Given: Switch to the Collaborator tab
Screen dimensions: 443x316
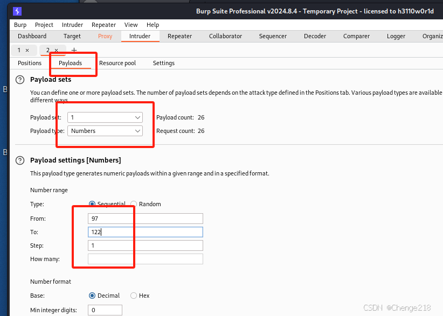Looking at the screenshot, I should pos(225,36).
